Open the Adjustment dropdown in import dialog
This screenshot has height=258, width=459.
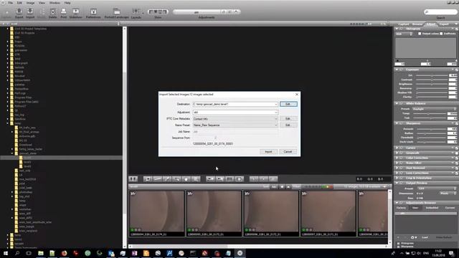(x=275, y=113)
